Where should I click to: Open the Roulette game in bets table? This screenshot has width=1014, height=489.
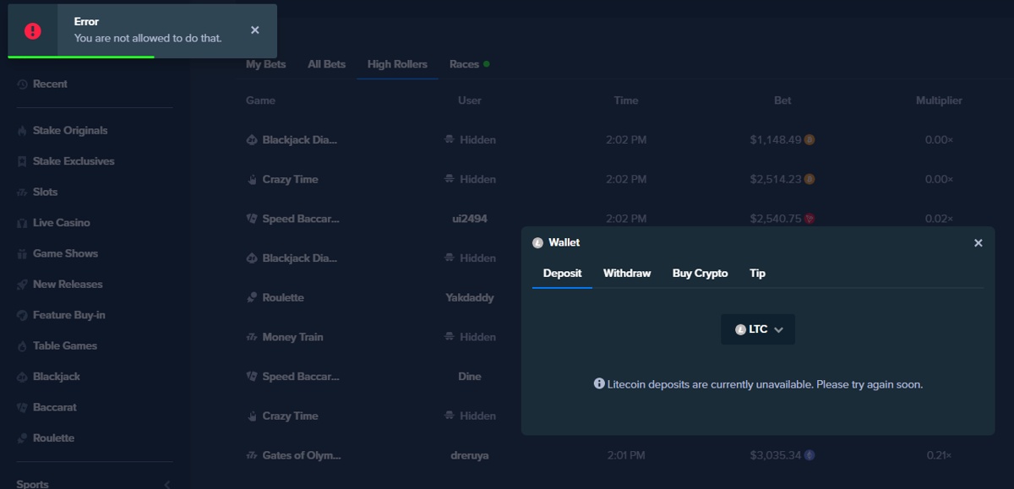(283, 297)
